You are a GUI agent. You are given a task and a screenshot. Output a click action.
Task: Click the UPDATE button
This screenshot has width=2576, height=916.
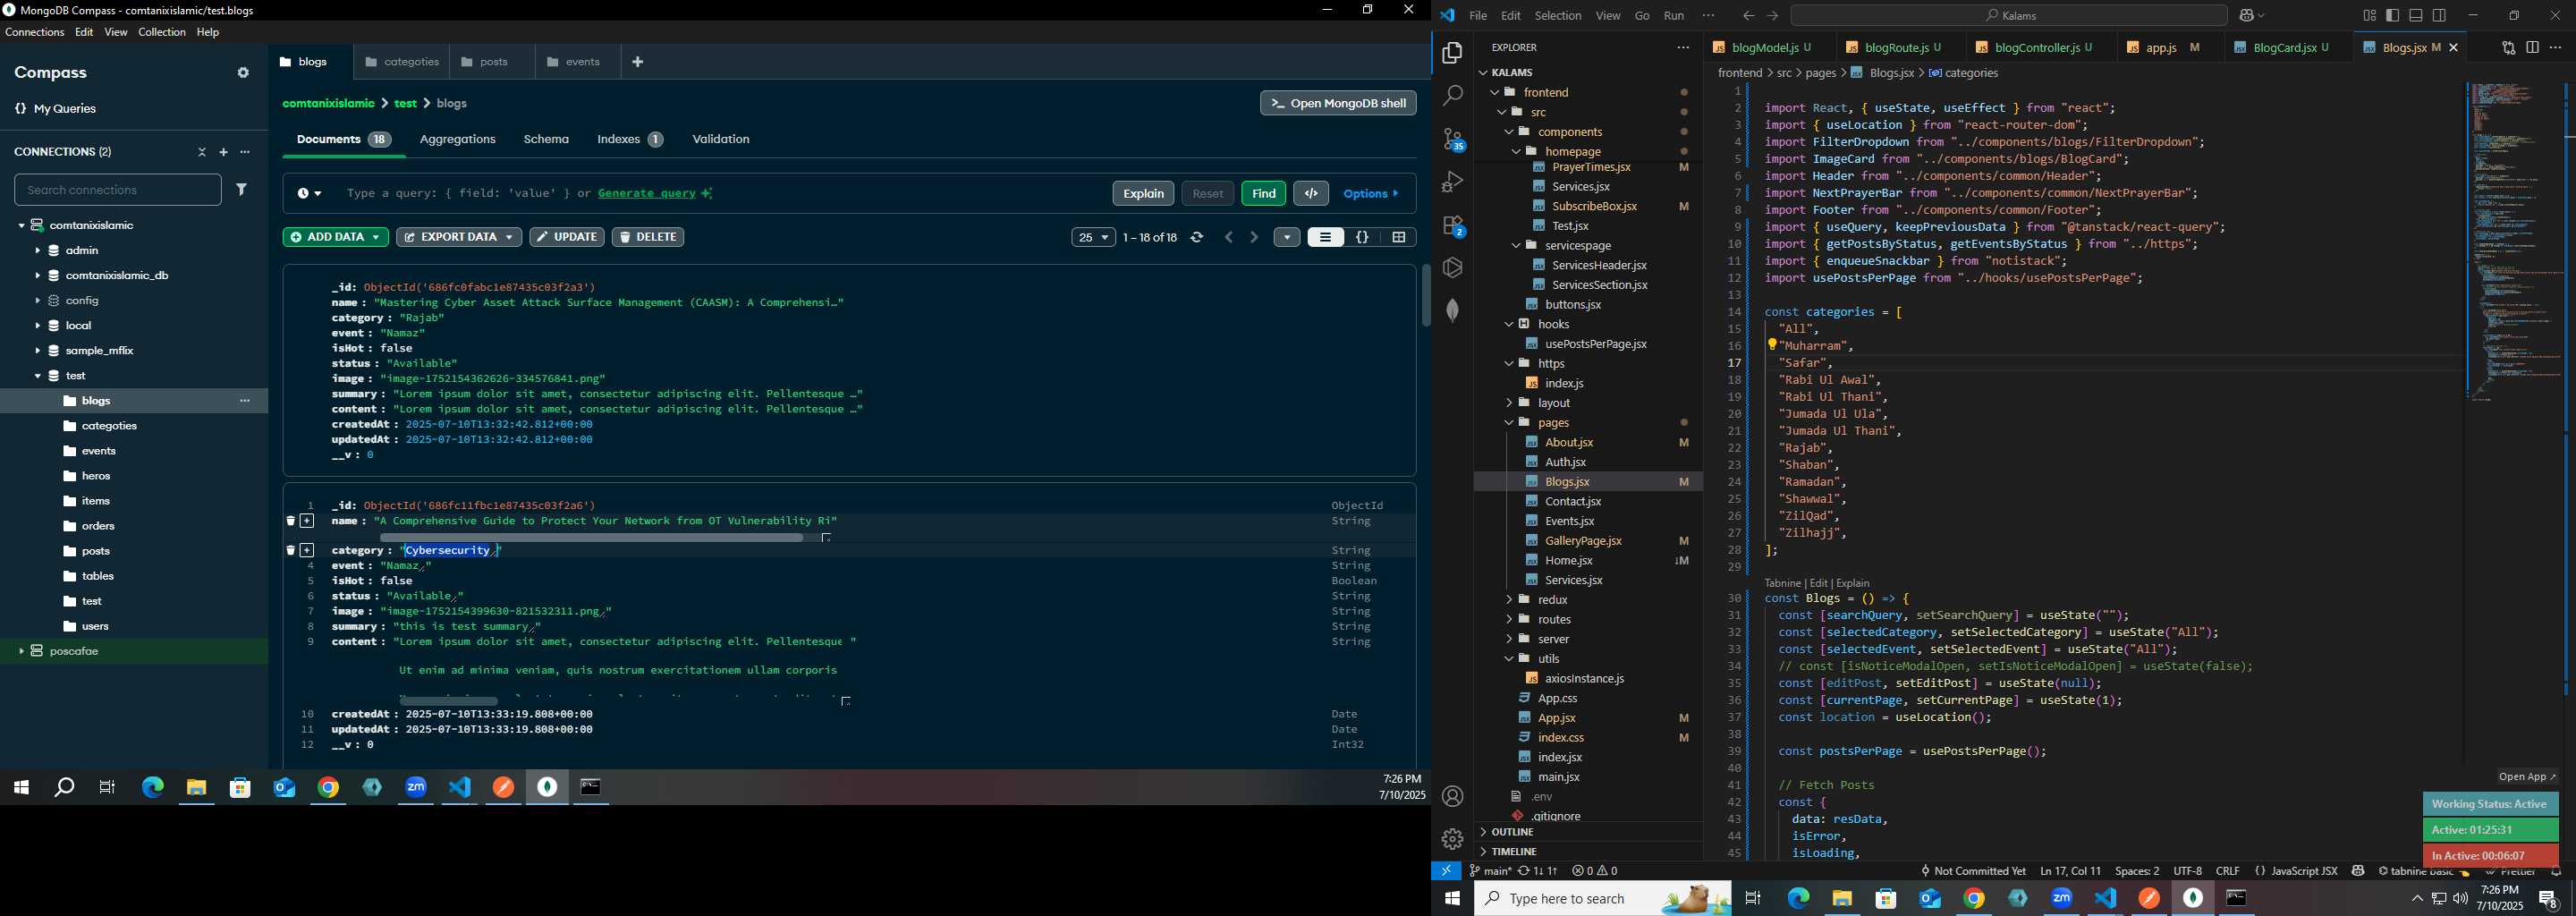point(567,237)
